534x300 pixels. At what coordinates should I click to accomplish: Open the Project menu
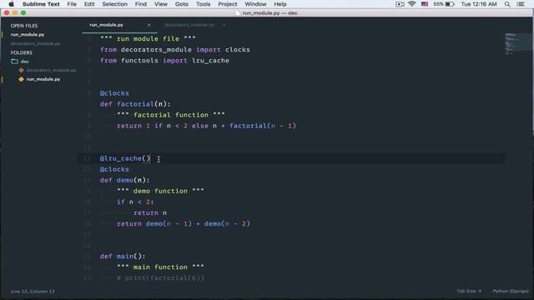pyautogui.click(x=228, y=4)
